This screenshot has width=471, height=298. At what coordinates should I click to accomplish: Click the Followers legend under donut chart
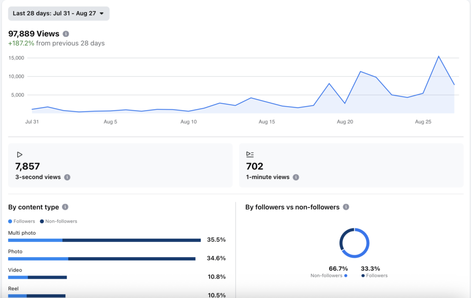[x=374, y=276]
